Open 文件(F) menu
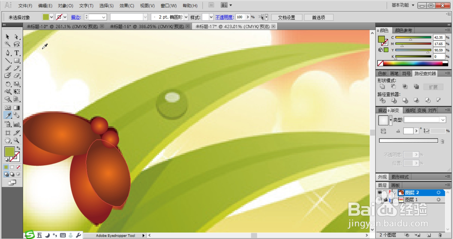Image resolution: width=453 pixels, height=239 pixels. pyautogui.click(x=25, y=6)
